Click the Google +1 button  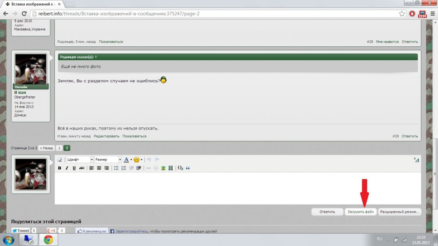[51, 231]
